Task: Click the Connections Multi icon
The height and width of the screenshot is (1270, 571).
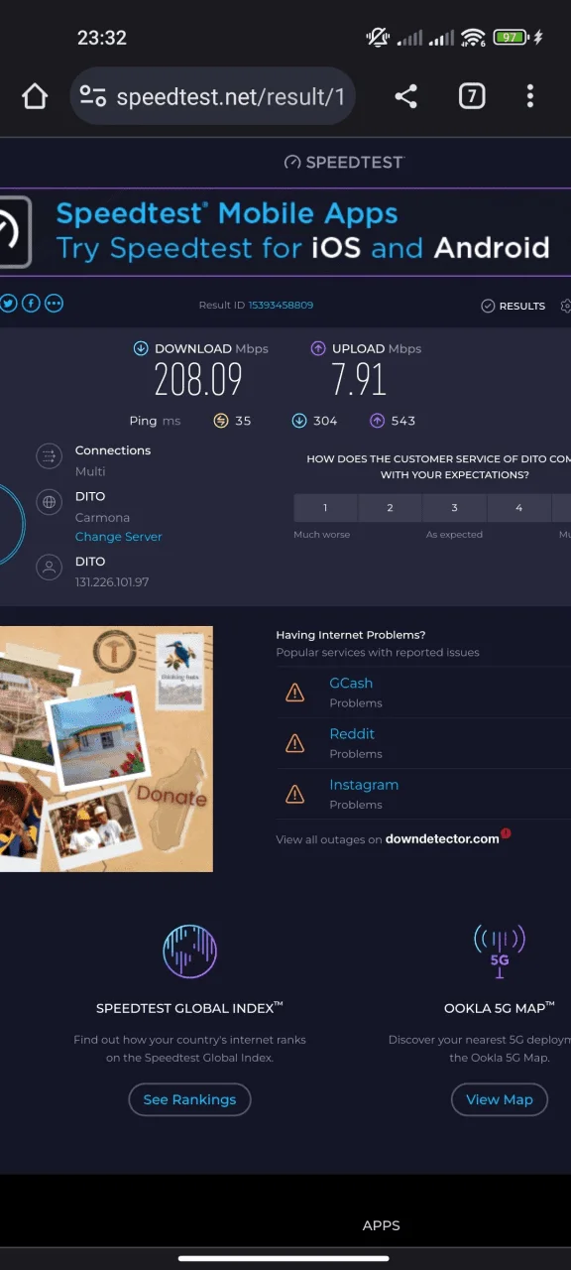Action: click(x=48, y=456)
